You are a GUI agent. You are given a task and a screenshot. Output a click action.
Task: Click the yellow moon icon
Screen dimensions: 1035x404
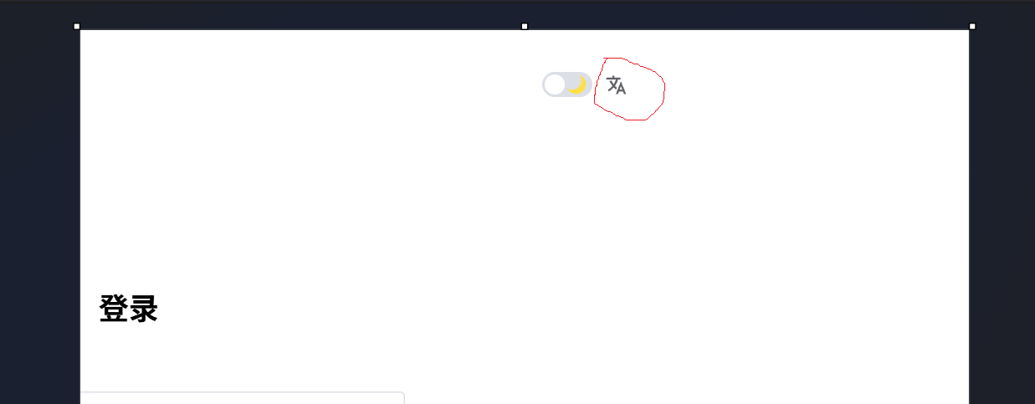[x=576, y=84]
